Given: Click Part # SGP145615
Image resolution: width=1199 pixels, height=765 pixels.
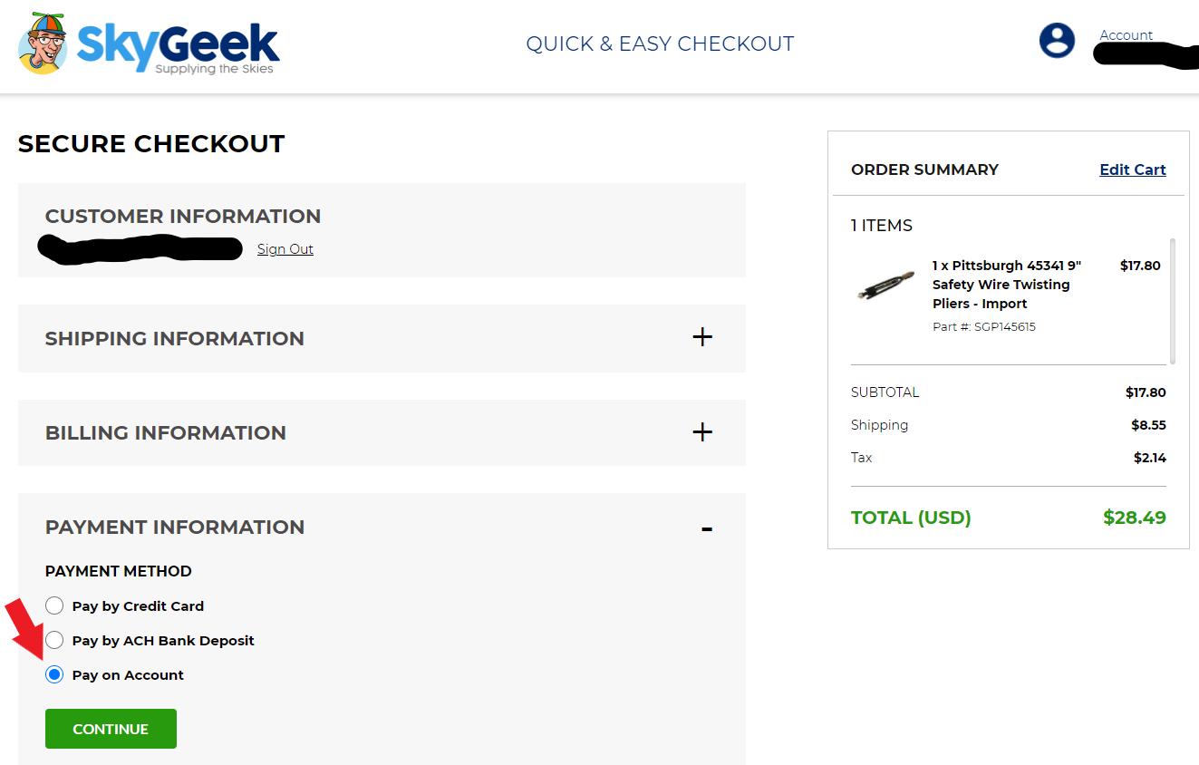Looking at the screenshot, I should [x=984, y=326].
